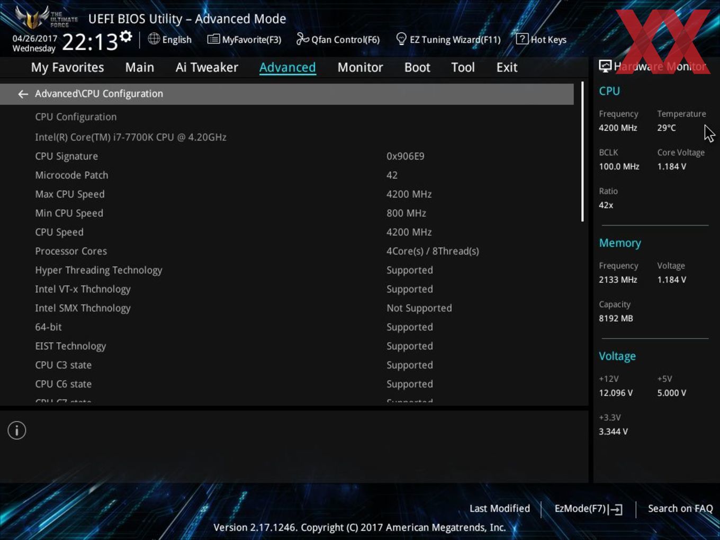
Task: Open Search on FAQ link
Action: point(680,508)
